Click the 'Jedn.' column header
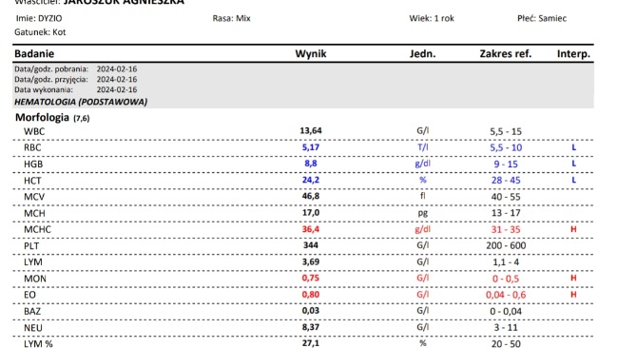The width and height of the screenshot is (618, 348). 422,53
